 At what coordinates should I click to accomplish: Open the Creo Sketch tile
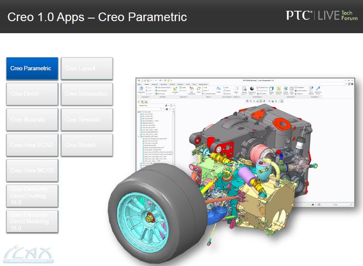coord(87,145)
